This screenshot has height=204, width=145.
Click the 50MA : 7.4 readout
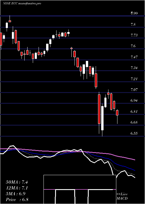click(x=17, y=182)
